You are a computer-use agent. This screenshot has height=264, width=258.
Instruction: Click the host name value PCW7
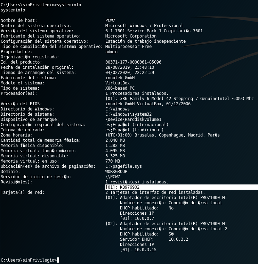tap(110, 20)
